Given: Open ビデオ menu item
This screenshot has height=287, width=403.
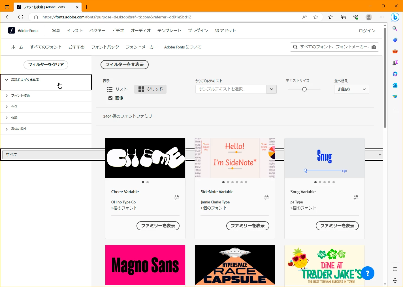Looking at the screenshot, I should coord(118,31).
